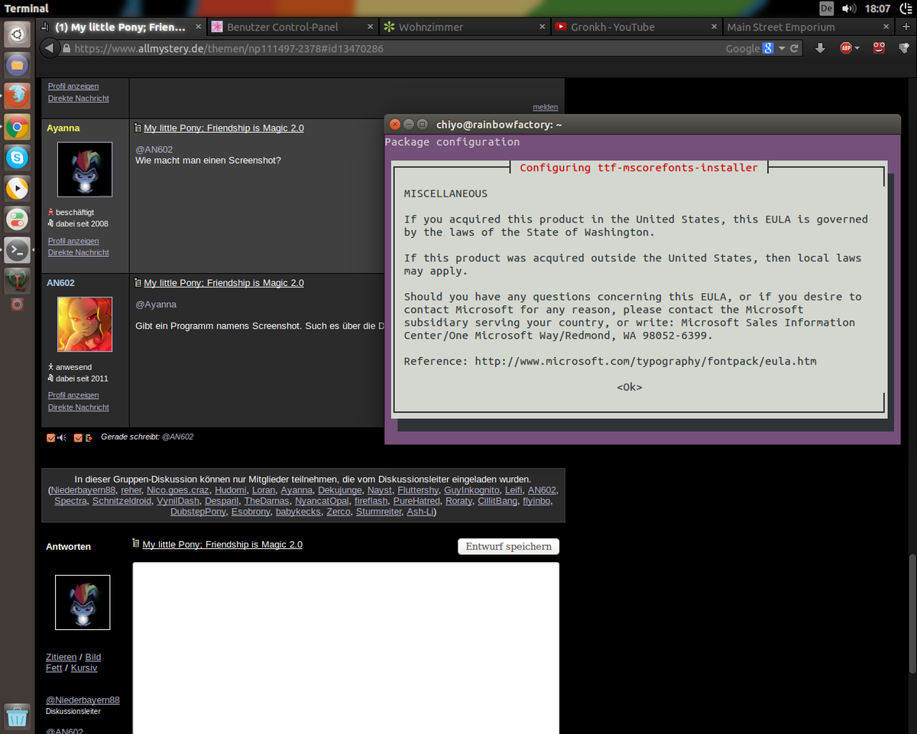Open the Google search engine dropdown
This screenshot has height=734, width=917.
781,48
